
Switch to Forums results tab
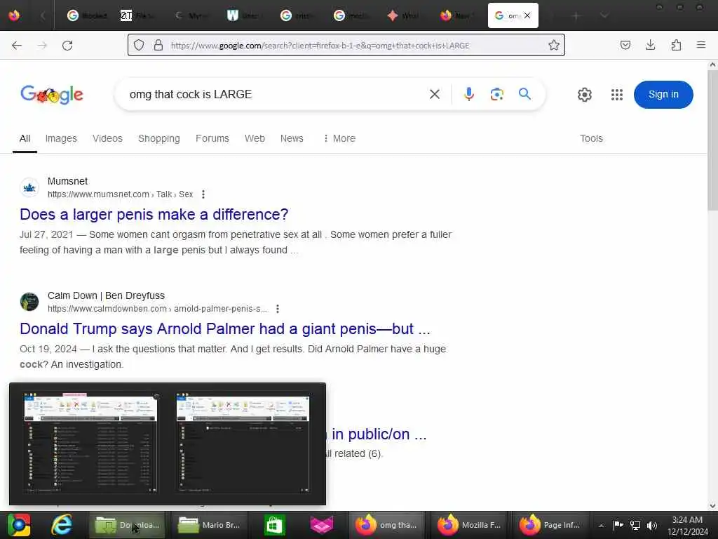coord(212,138)
